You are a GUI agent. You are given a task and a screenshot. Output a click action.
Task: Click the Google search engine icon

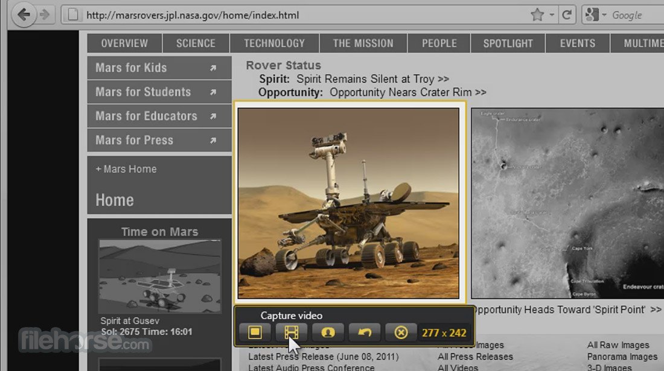(x=592, y=15)
